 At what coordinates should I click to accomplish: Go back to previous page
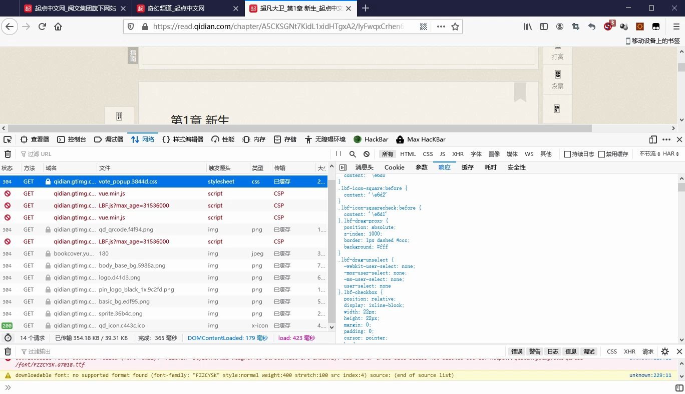[x=10, y=26]
